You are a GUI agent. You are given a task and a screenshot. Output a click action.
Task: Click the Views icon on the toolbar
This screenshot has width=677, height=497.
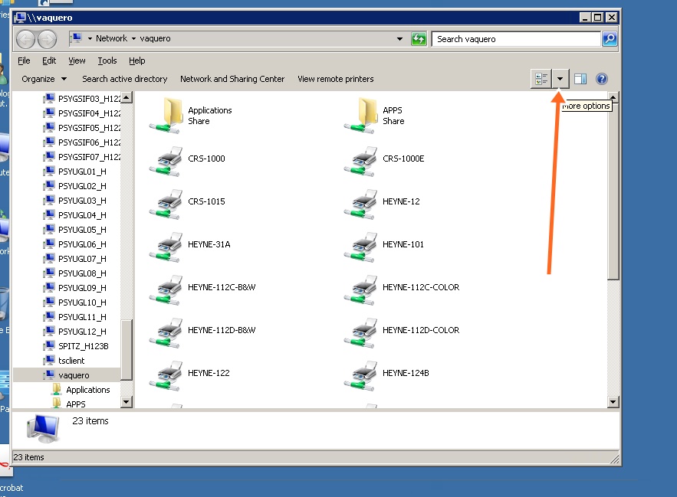point(541,78)
